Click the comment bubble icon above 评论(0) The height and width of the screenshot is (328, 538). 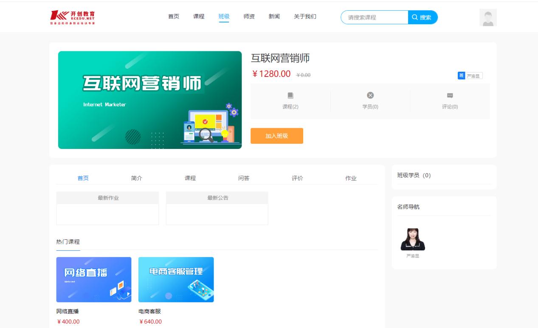click(450, 95)
